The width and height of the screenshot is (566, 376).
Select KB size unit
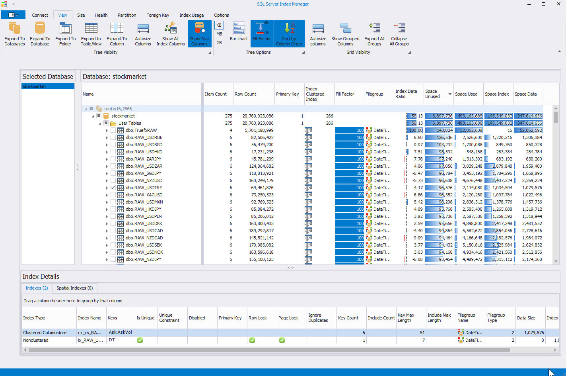point(219,25)
